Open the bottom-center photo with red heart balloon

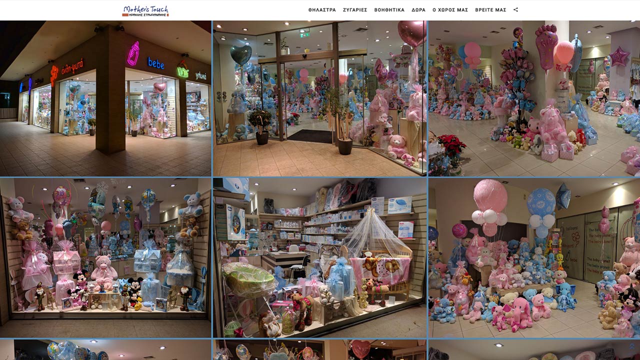pyautogui.click(x=320, y=350)
